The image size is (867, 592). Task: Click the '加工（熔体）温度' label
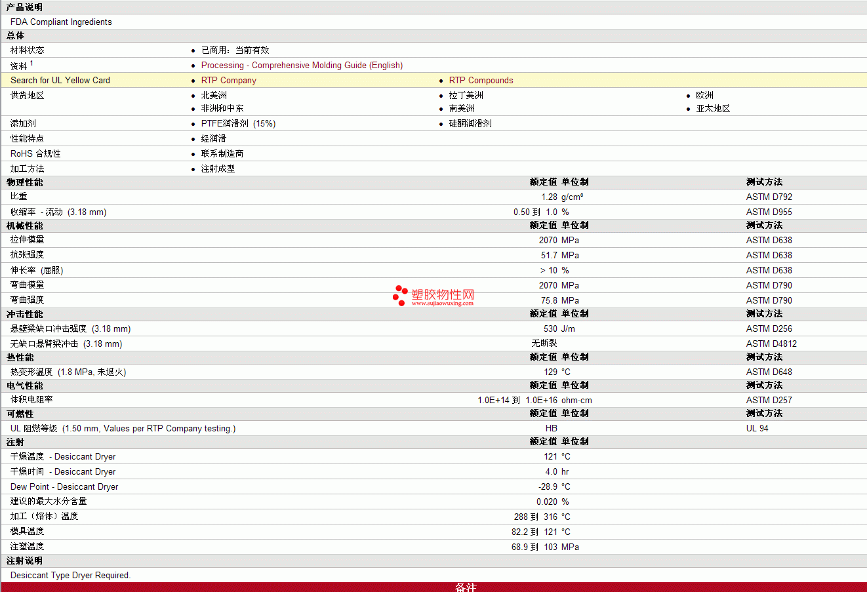44,517
